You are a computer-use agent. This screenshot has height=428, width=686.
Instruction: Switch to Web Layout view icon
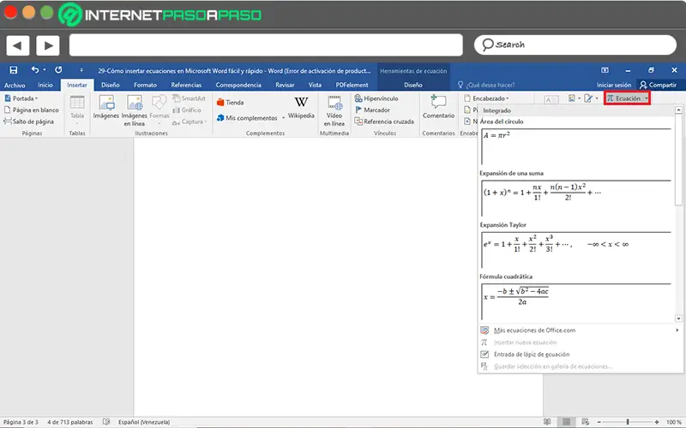point(586,422)
